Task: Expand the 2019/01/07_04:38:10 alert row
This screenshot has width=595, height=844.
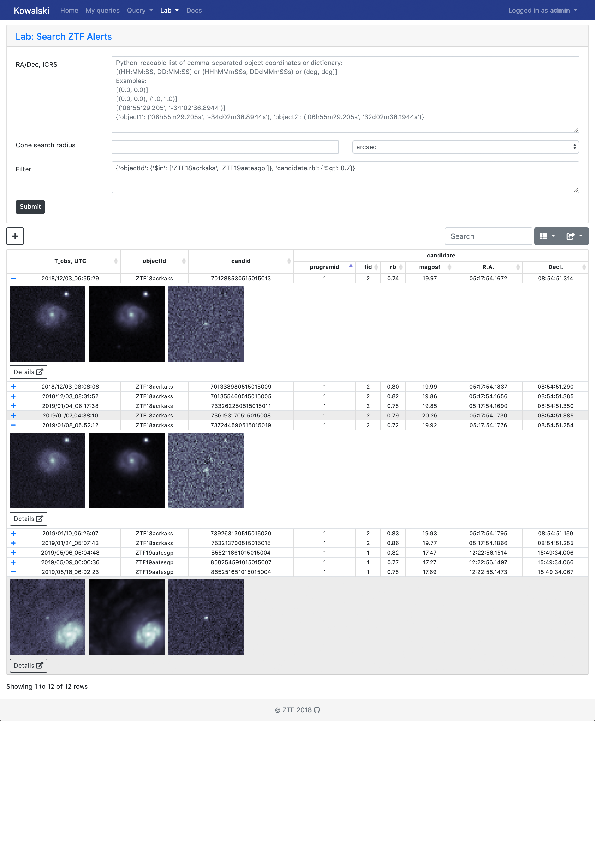Action: [13, 415]
